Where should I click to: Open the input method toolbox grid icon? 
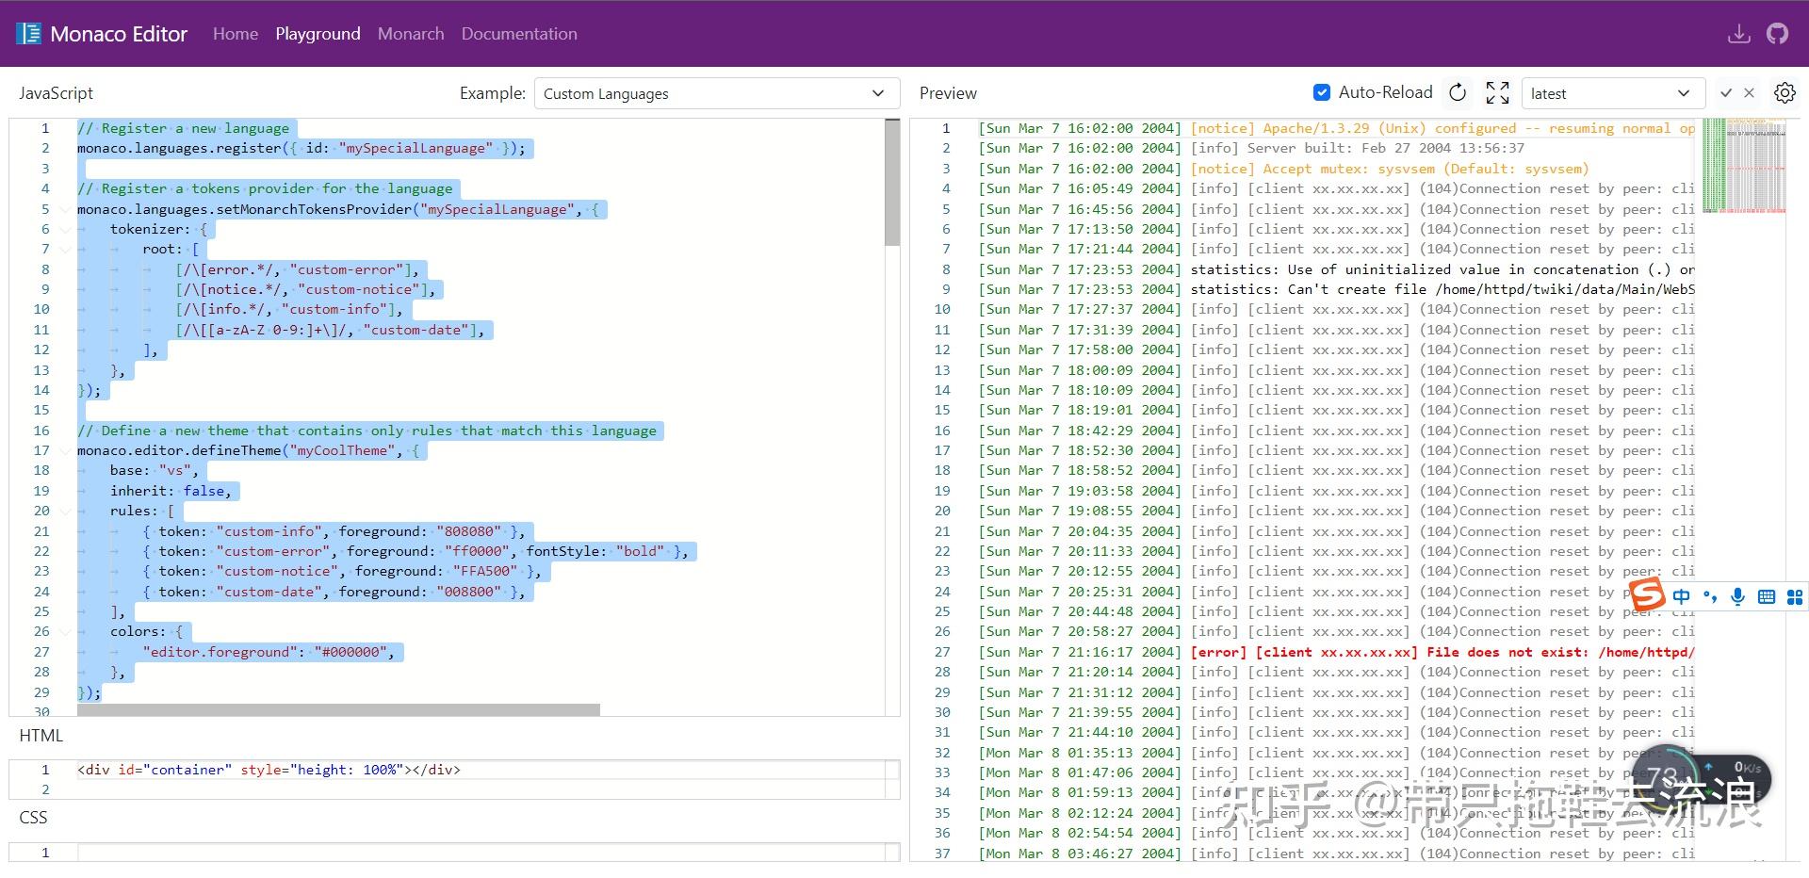[1795, 596]
